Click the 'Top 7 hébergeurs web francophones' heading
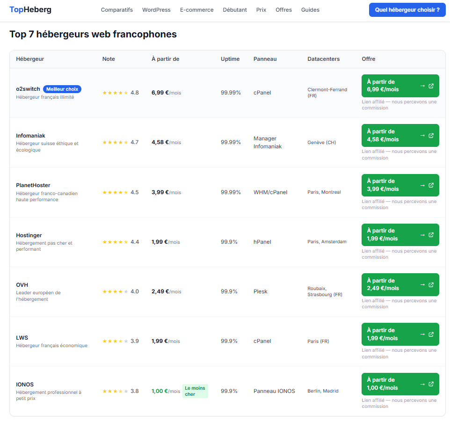Screen dimensions: 450x429 tap(93, 34)
